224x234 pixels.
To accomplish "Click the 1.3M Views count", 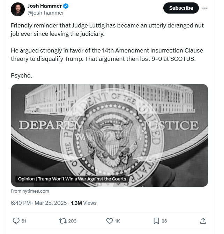I will (x=83, y=203).
